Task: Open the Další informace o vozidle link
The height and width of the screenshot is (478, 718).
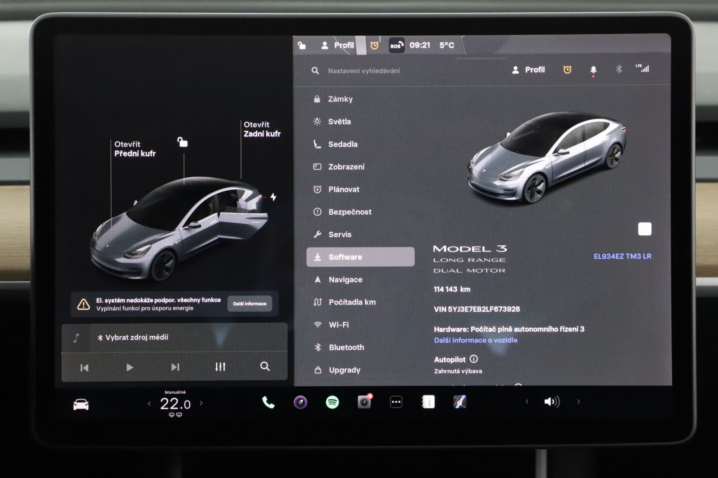Action: pos(476,340)
